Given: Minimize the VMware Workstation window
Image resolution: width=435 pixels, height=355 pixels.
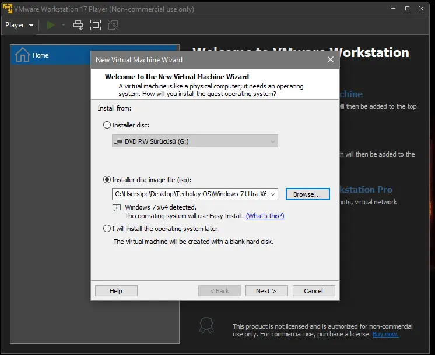Looking at the screenshot, I should pos(393,9).
